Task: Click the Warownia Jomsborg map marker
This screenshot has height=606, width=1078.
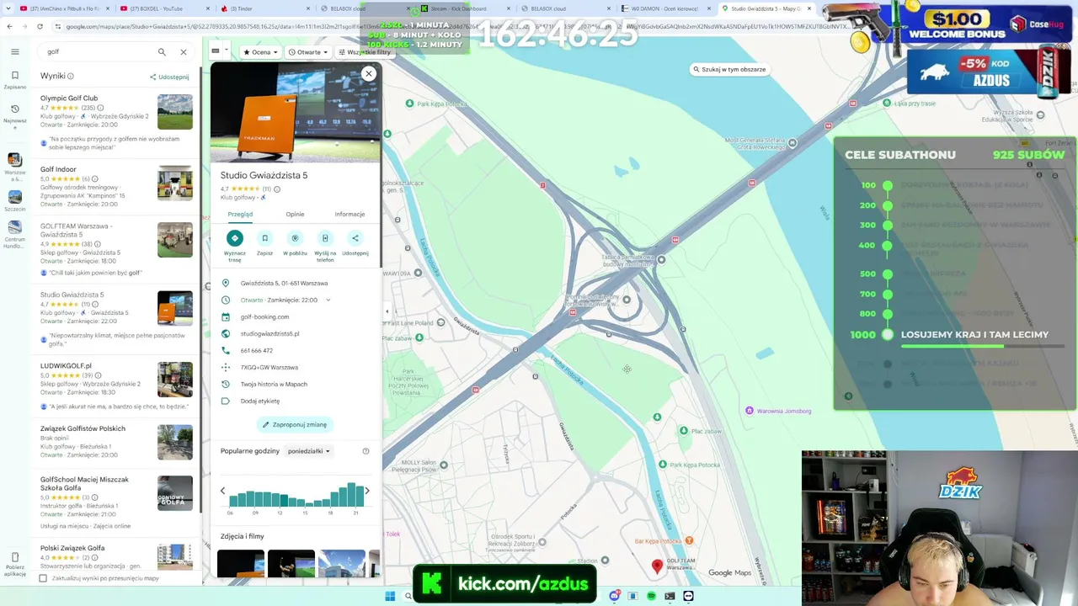Action: (x=750, y=411)
